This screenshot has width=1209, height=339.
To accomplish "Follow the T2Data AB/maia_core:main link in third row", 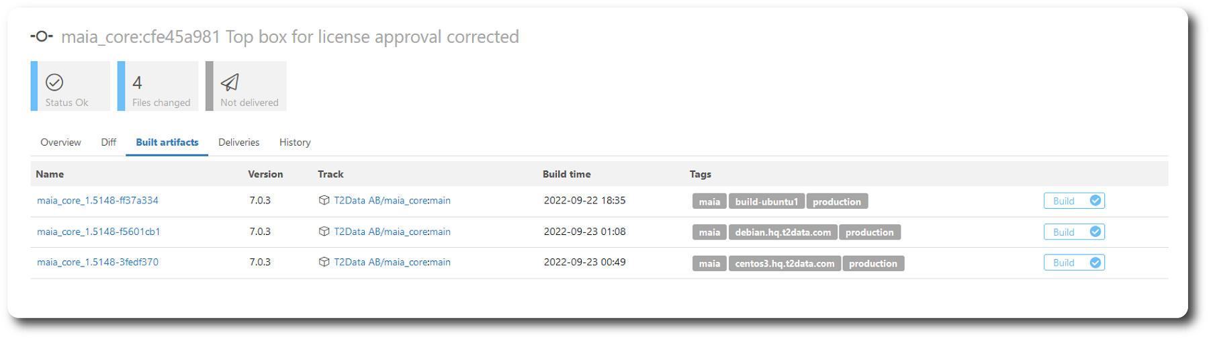I will point(392,262).
